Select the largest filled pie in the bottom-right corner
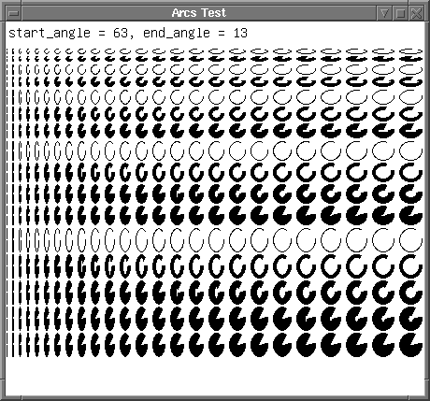The image size is (430, 401). pyautogui.click(x=411, y=345)
